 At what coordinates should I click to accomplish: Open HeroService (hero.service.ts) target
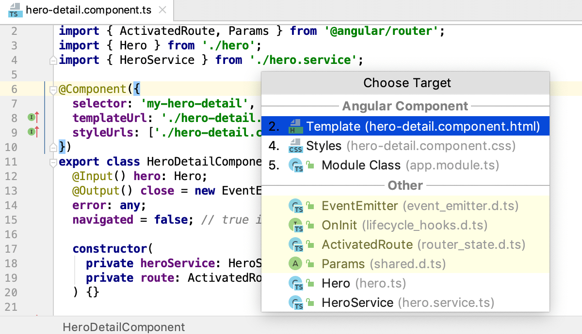pyautogui.click(x=405, y=303)
